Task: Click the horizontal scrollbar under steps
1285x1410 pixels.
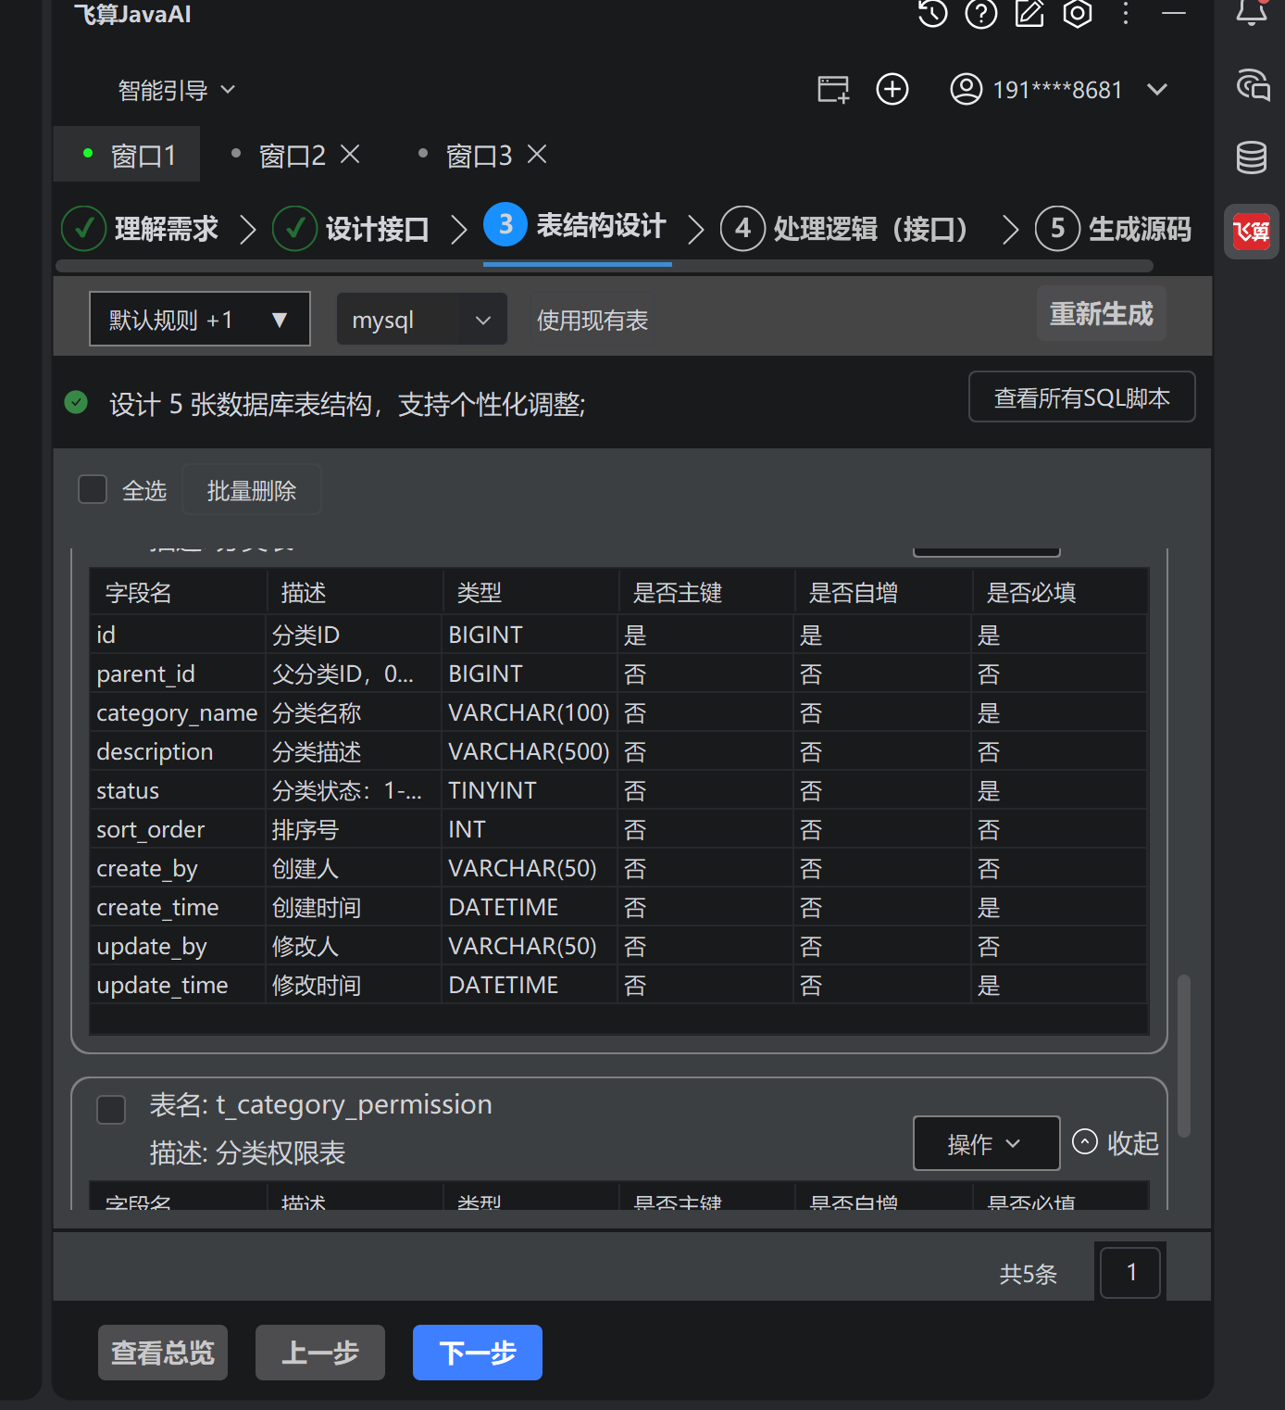Action: pos(605,266)
